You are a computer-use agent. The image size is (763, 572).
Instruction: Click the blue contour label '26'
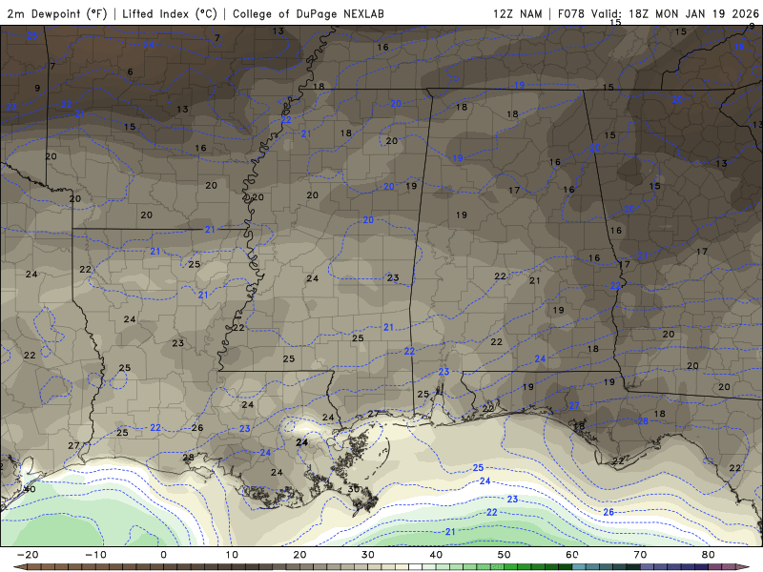pos(608,512)
